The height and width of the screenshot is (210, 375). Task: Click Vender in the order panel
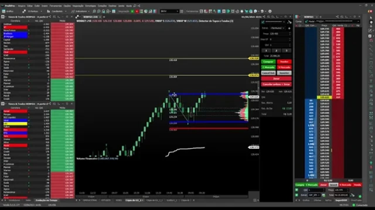(284, 62)
